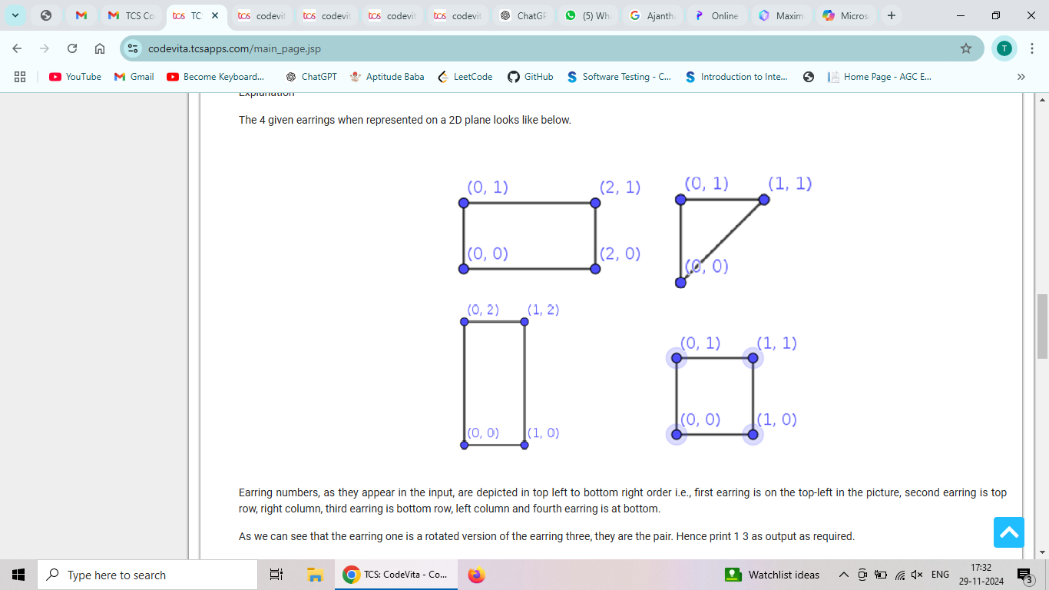Click the scroll-to-top arrow button

tap(1009, 532)
